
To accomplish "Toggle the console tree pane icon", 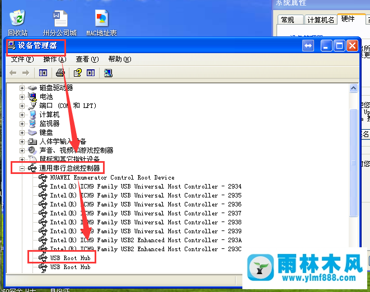I will point(43,73).
